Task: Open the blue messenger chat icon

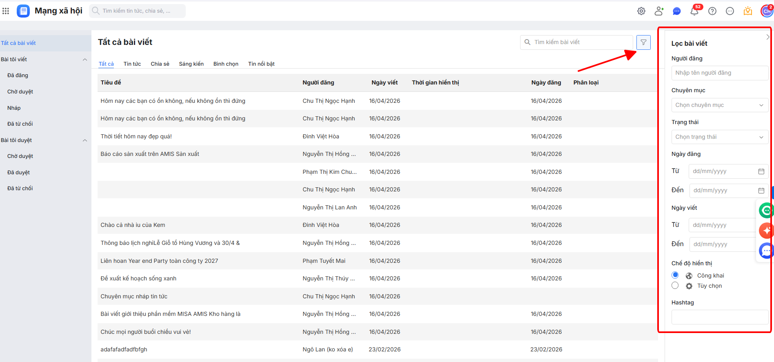Action: (x=676, y=11)
